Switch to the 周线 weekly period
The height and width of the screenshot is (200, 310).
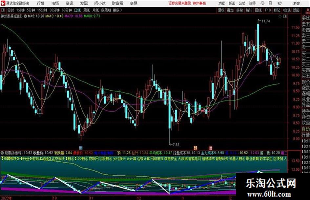(x=87, y=10)
